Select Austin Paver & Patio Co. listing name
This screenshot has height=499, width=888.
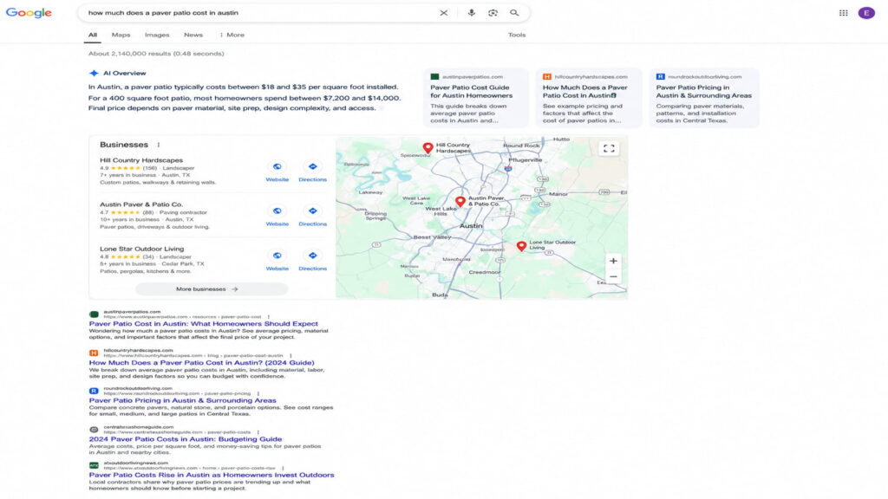pos(141,204)
